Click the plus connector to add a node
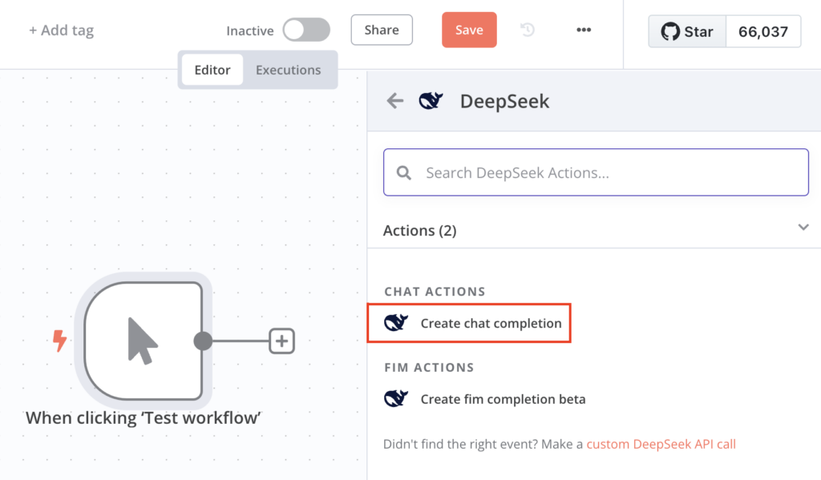Viewport: 821px width, 480px height. pos(281,341)
